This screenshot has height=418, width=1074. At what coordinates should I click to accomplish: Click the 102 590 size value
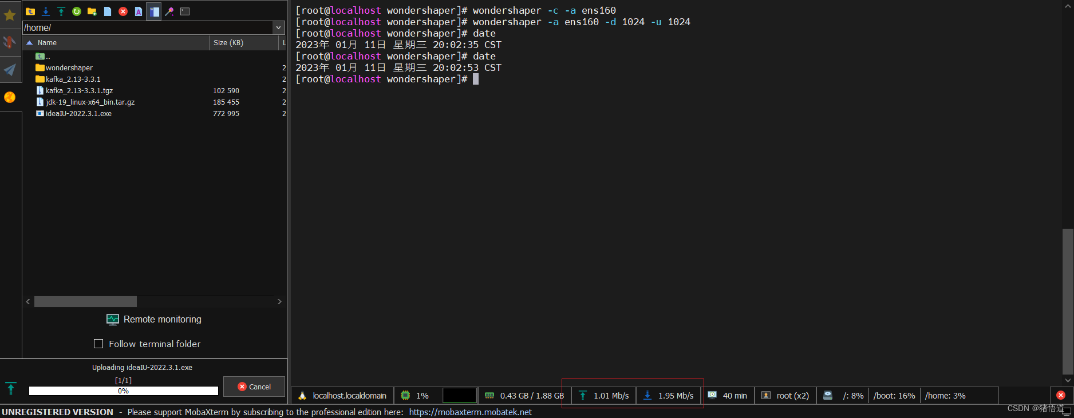pyautogui.click(x=226, y=90)
